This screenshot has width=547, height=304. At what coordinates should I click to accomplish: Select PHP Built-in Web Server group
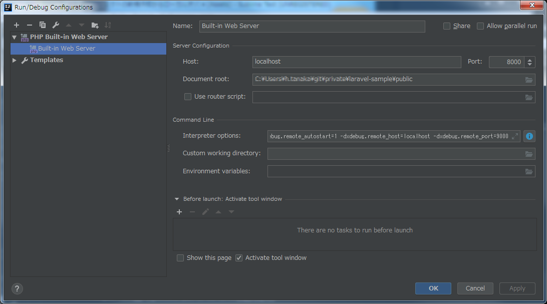69,37
